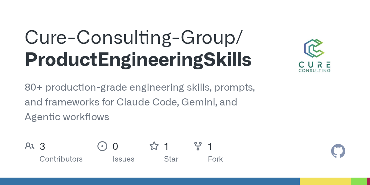Click the Issues label
The image size is (370, 185).
click(x=123, y=159)
